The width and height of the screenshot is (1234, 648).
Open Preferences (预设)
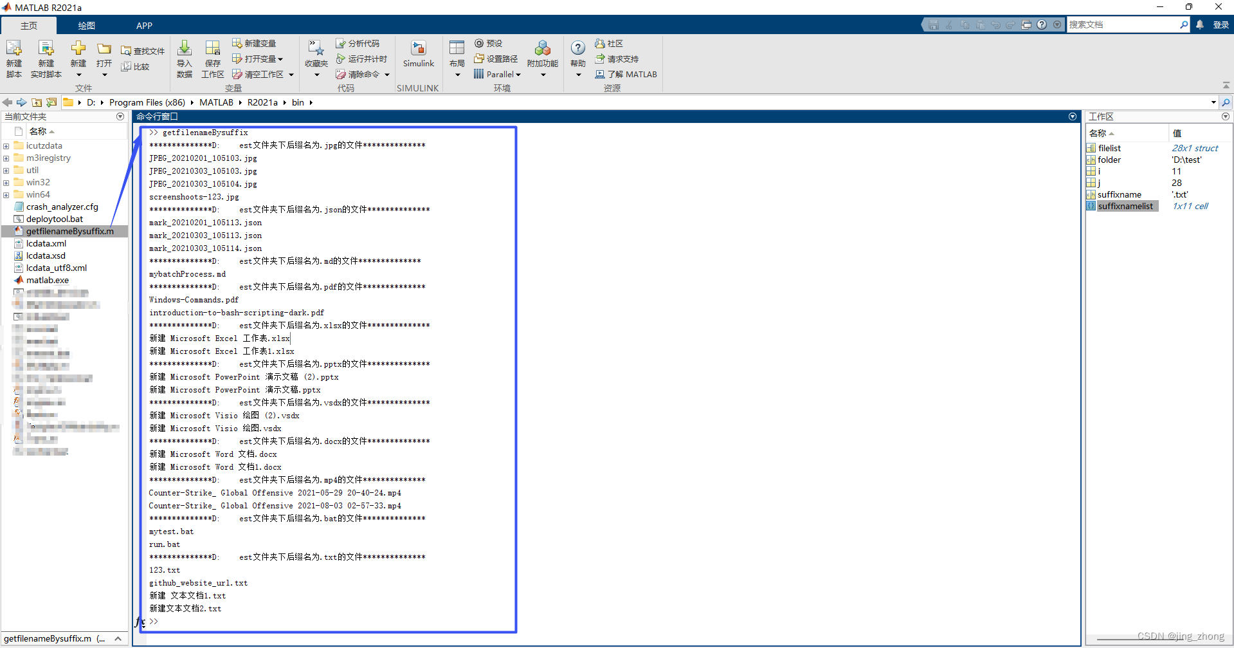(x=489, y=43)
